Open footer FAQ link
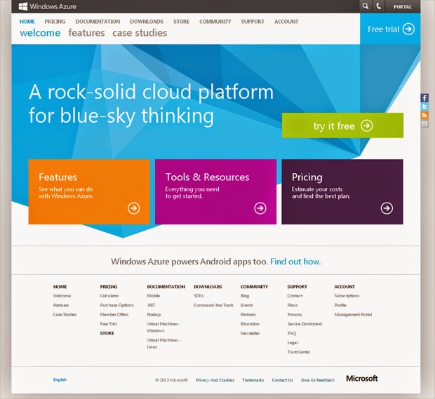This screenshot has height=399, width=435. click(x=292, y=333)
